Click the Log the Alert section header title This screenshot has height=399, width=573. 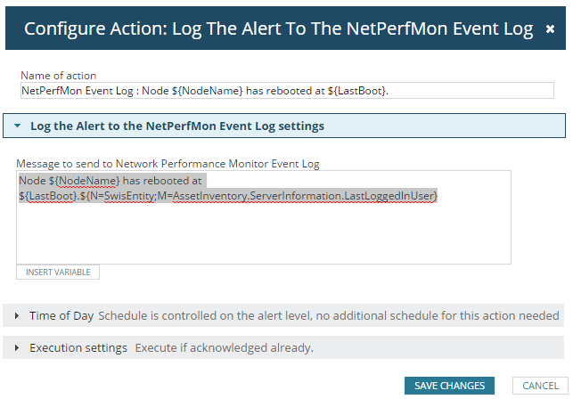pos(176,126)
